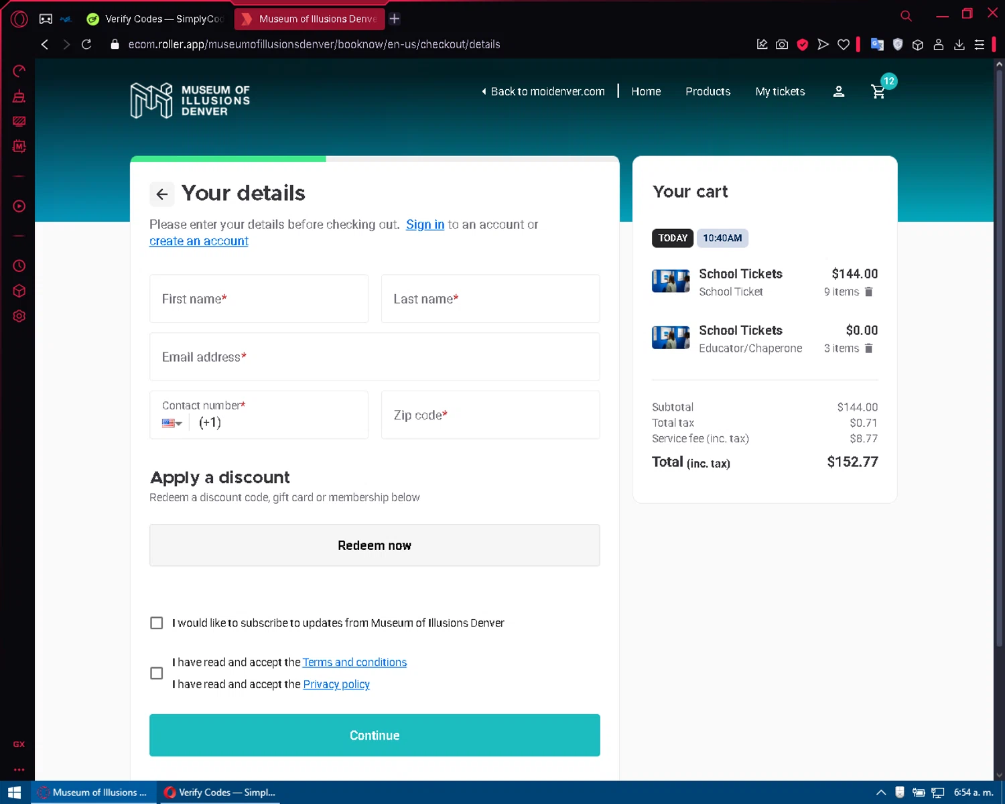The width and height of the screenshot is (1005, 804).
Task: Open the Opera GX menu logo
Action: click(19, 19)
